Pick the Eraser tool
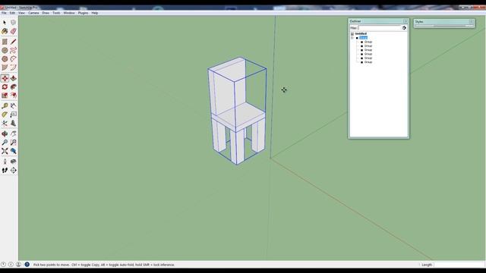The width and height of the screenshot is (486, 273). click(x=14, y=31)
